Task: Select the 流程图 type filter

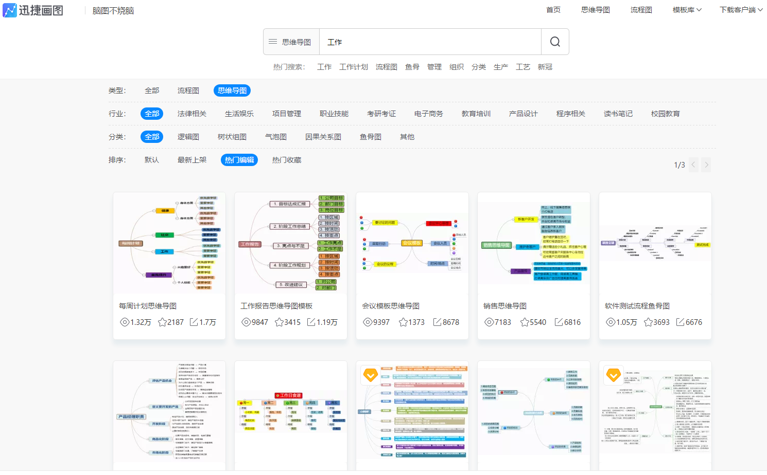Action: click(x=187, y=90)
